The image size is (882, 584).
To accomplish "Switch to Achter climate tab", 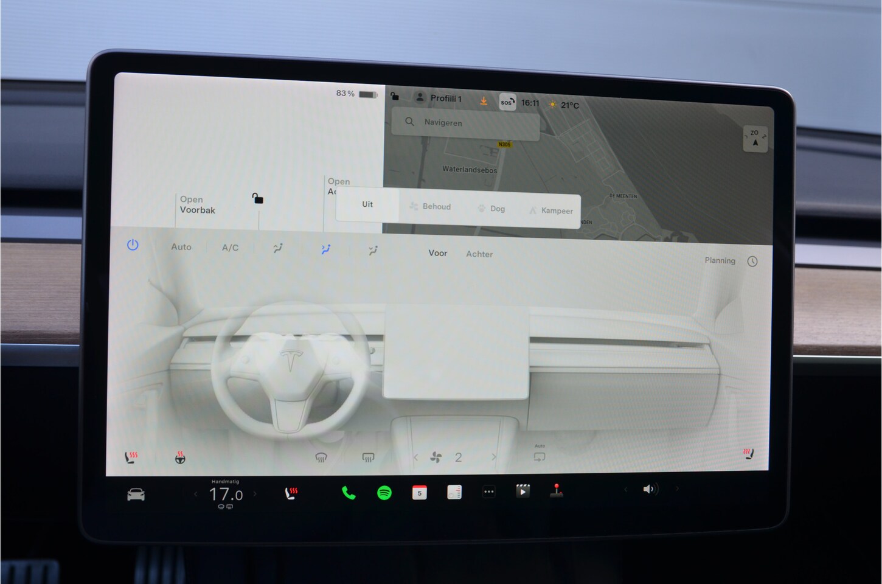I will click(479, 254).
